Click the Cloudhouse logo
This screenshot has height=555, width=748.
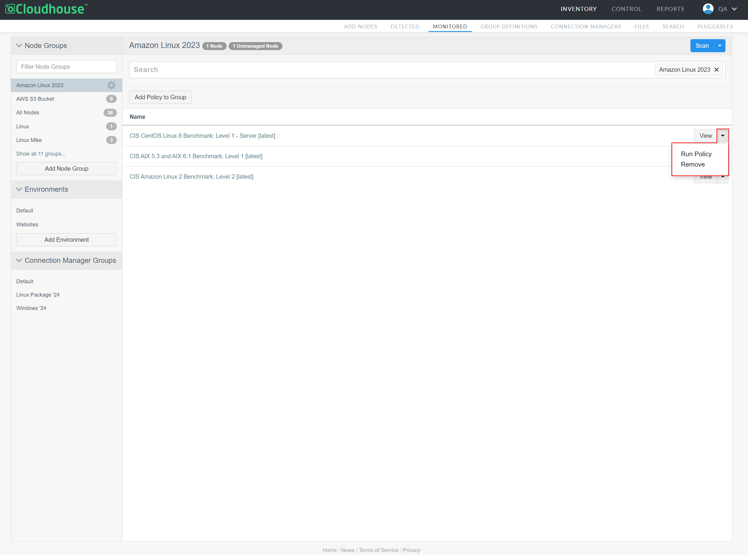point(46,9)
